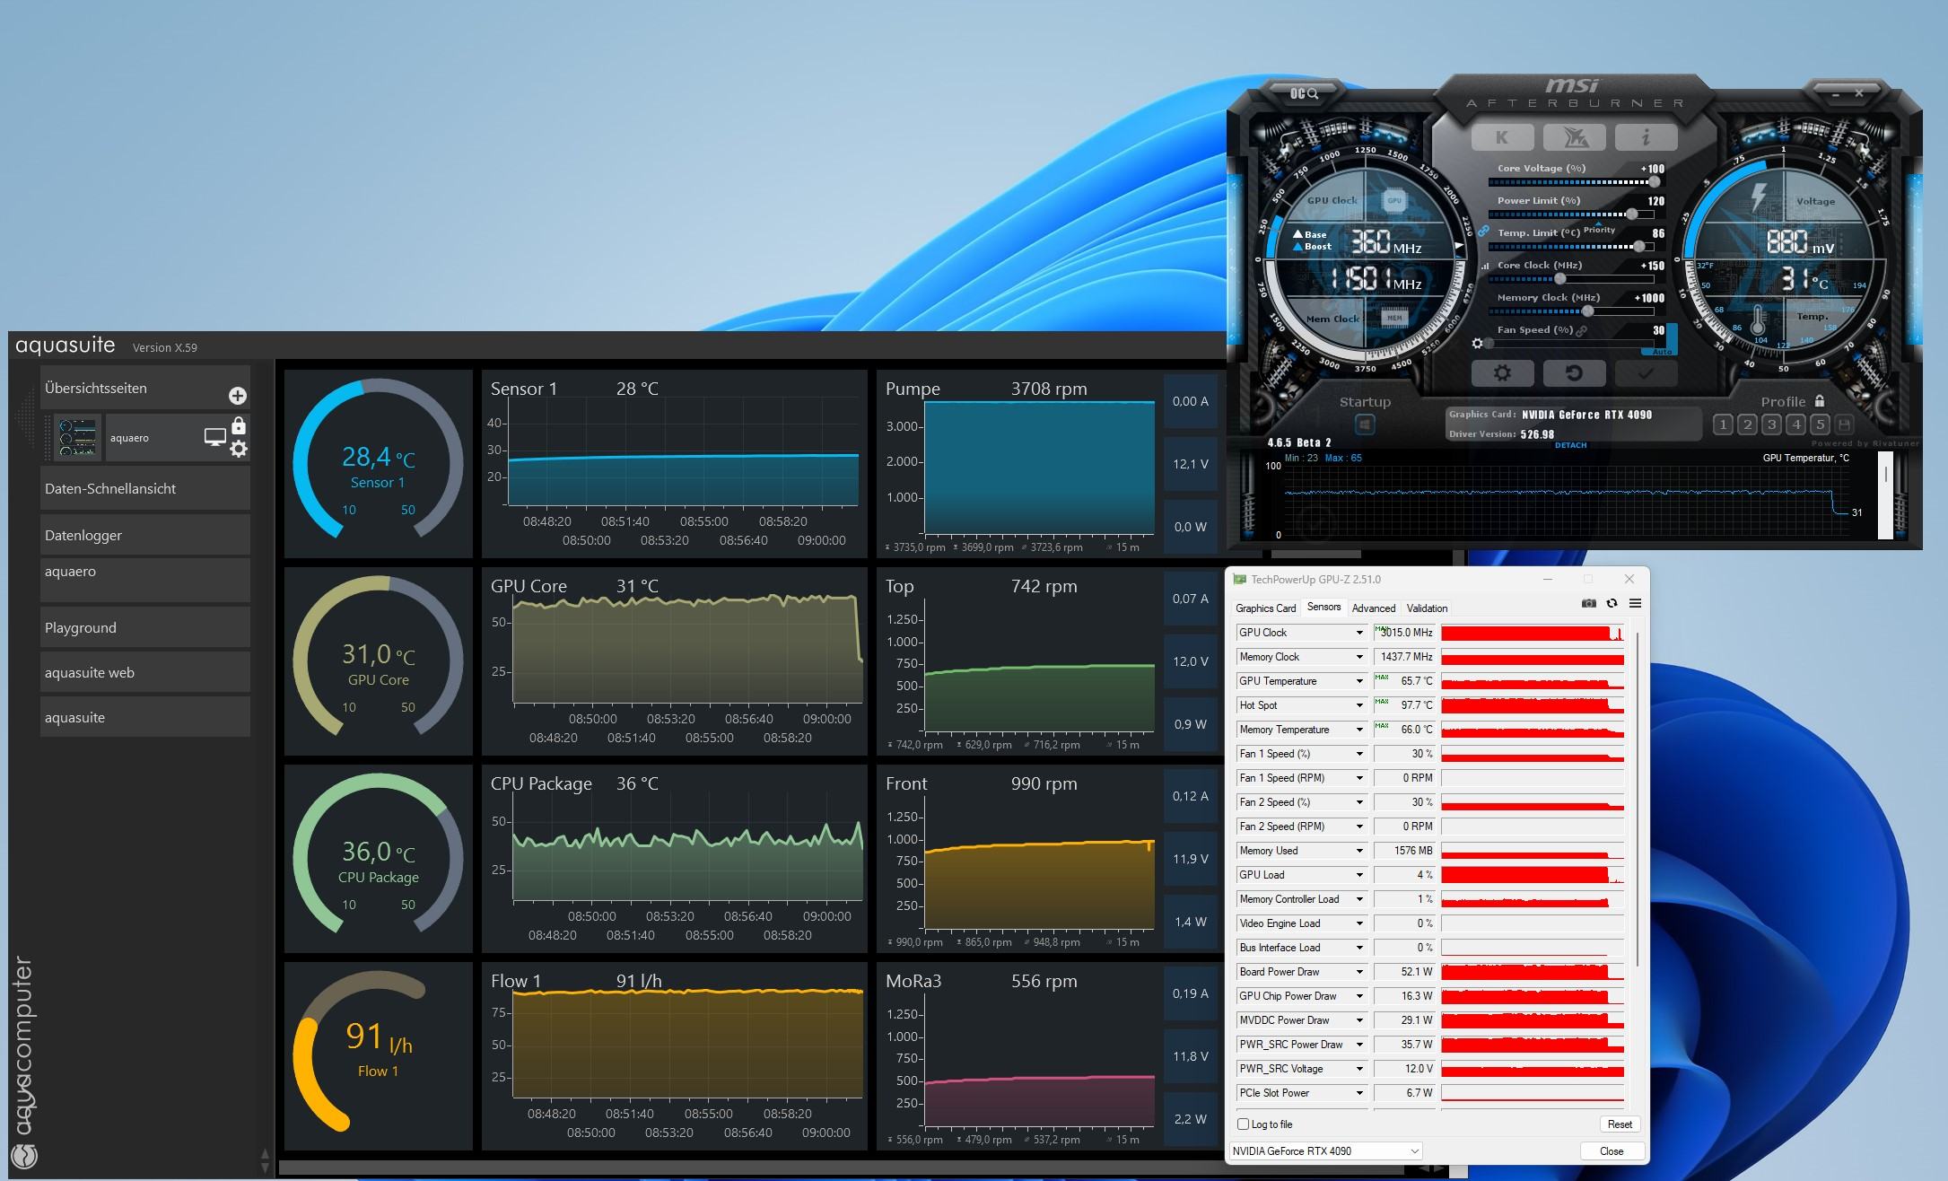Toggle Fan Speed Auto mode
The height and width of the screenshot is (1181, 1948).
point(1662,351)
